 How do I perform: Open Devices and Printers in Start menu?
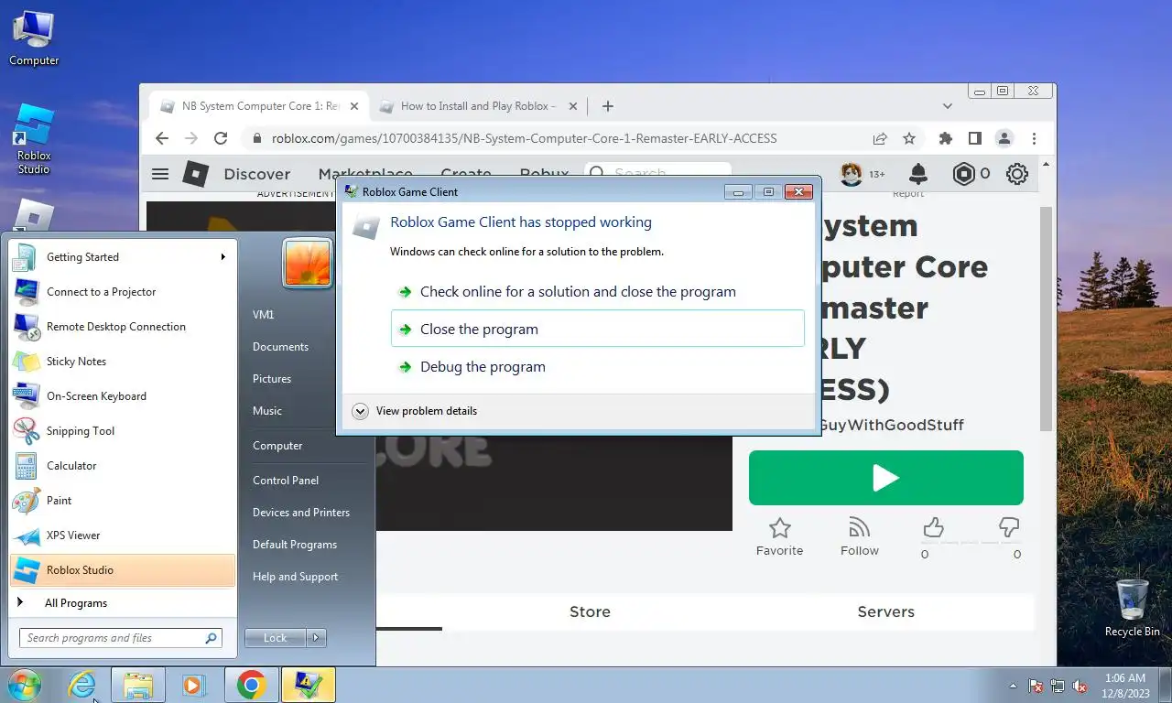click(301, 513)
